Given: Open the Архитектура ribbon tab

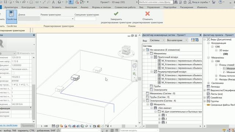Looking at the screenshot, I should (x=11, y=7).
